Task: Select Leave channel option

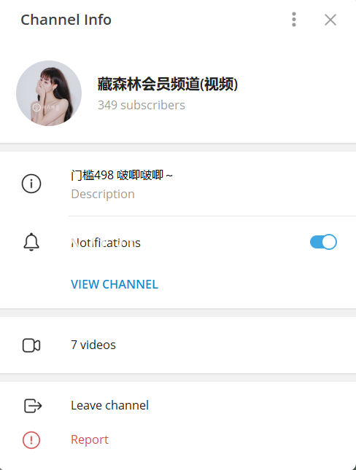Action: pyautogui.click(x=109, y=405)
